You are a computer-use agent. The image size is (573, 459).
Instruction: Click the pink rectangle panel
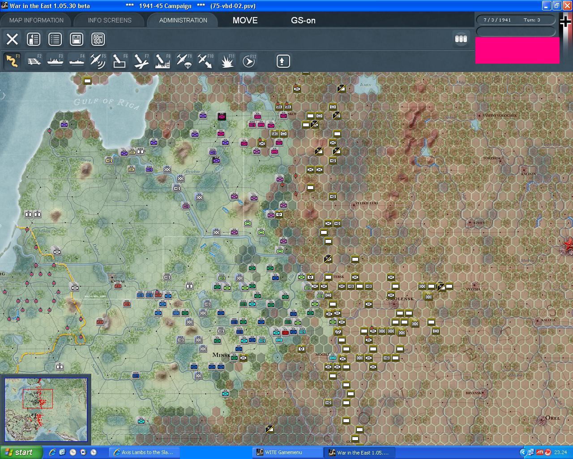(517, 50)
